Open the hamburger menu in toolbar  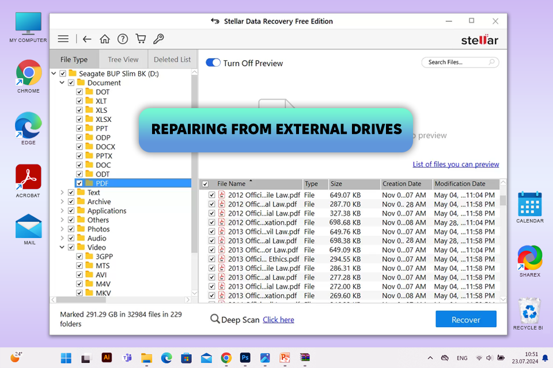(x=63, y=39)
